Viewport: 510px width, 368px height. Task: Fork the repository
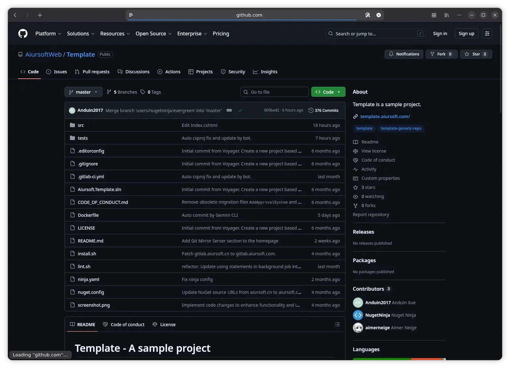441,54
